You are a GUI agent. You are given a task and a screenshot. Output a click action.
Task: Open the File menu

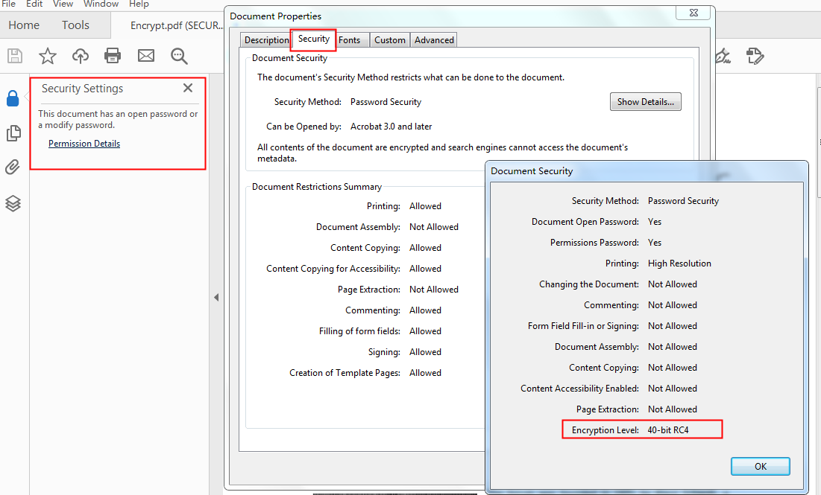pos(8,4)
